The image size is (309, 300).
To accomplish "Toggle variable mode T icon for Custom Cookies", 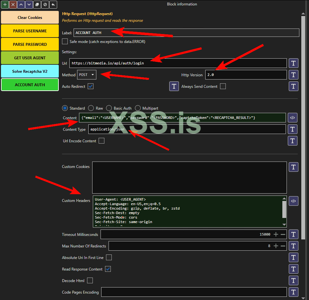I will click(294, 167).
